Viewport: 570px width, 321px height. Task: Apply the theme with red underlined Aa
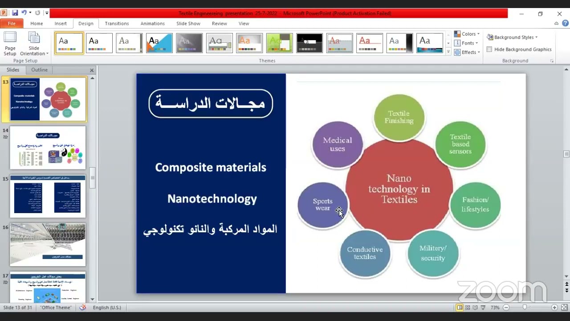tap(370, 43)
